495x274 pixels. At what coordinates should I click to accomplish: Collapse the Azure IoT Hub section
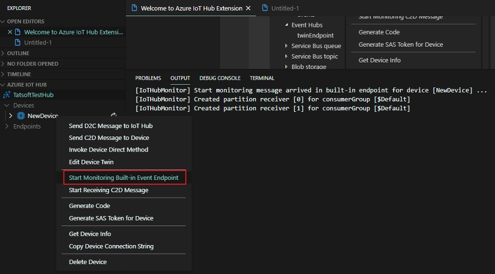4,85
